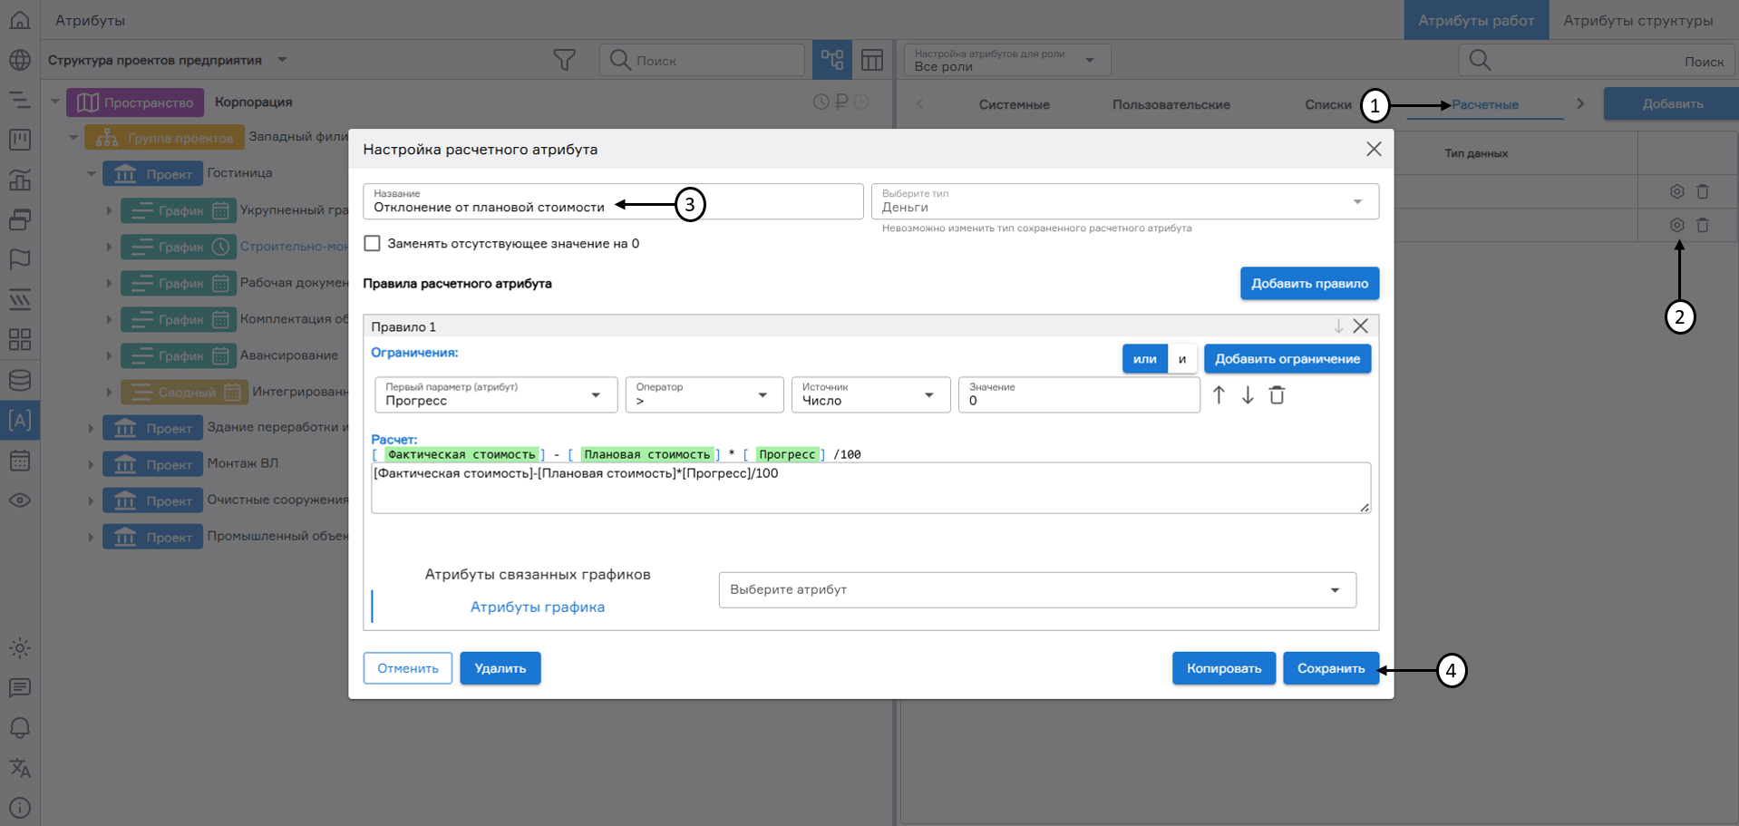Enable the 'Заменять отсутствующее значение на 0' checkbox
Image resolution: width=1739 pixels, height=826 pixels.
(372, 243)
